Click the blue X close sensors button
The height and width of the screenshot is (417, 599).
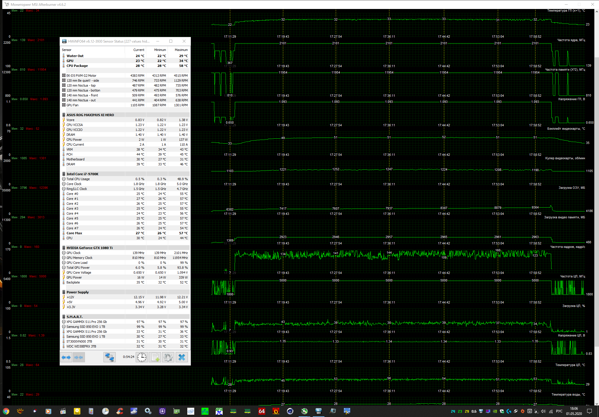tap(182, 357)
